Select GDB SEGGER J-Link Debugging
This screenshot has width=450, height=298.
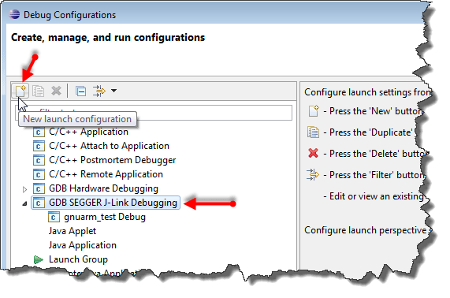(x=113, y=203)
